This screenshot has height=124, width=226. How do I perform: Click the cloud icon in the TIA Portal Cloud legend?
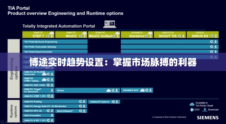(192, 104)
